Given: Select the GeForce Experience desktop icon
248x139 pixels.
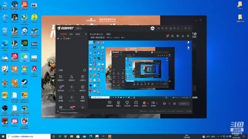Looking at the screenshot, I should point(24,45).
